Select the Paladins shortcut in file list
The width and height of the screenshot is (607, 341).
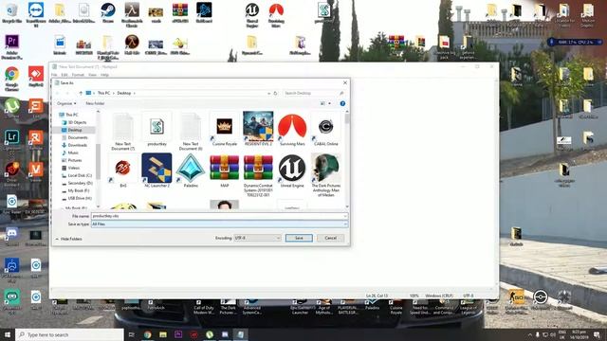coord(191,170)
